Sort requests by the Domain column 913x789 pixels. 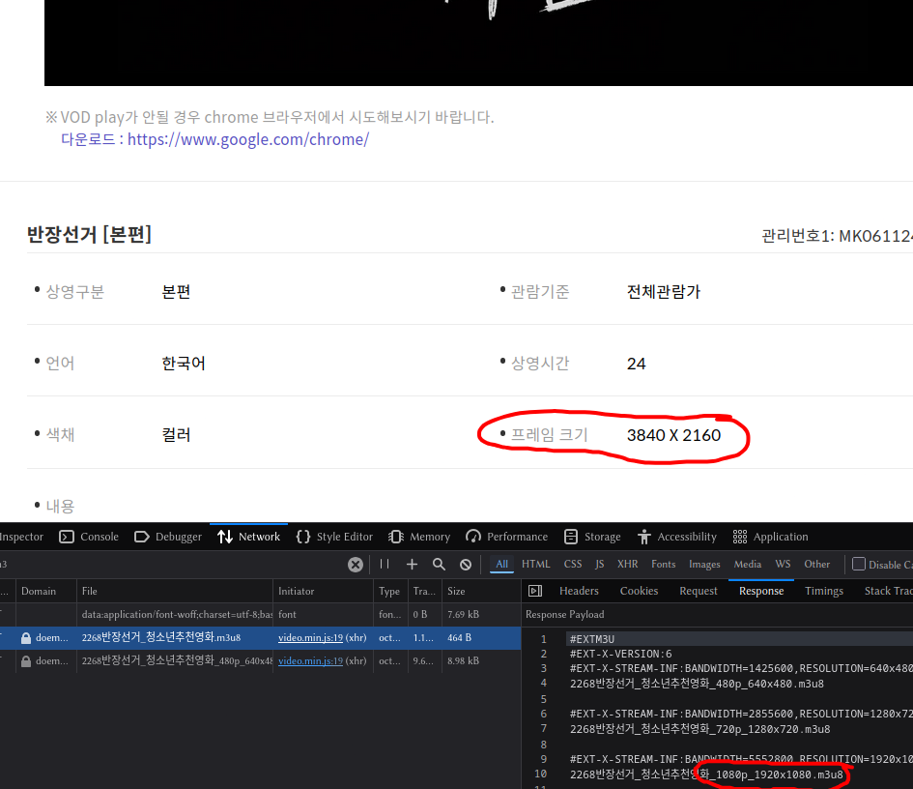coord(46,591)
